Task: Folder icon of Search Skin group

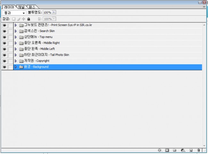Action: (x=21, y=31)
